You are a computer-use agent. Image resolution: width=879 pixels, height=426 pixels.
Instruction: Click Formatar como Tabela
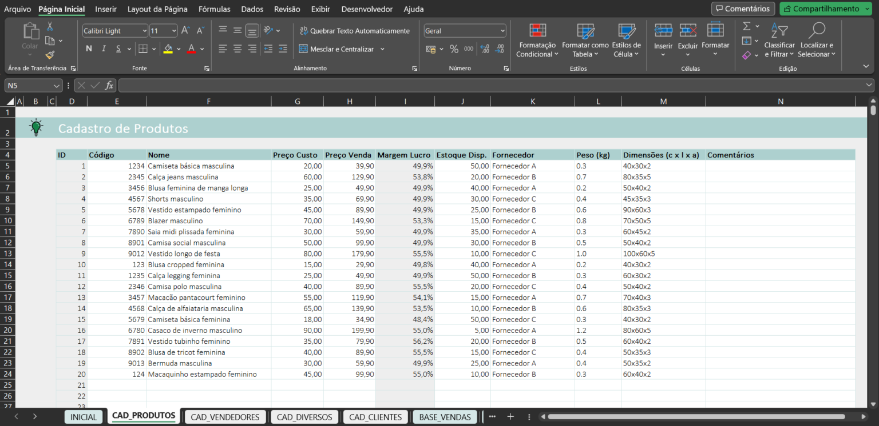585,40
